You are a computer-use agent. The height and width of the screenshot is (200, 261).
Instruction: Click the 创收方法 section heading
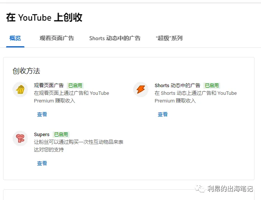click(26, 71)
